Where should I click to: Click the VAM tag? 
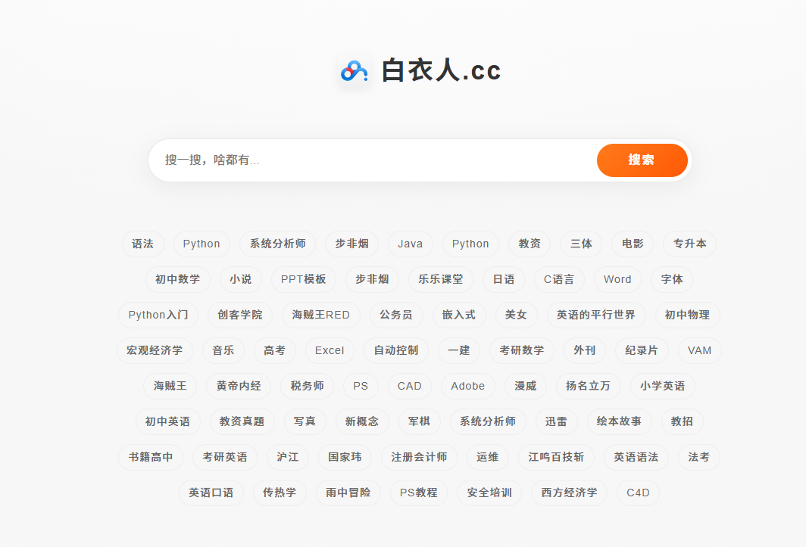click(699, 350)
